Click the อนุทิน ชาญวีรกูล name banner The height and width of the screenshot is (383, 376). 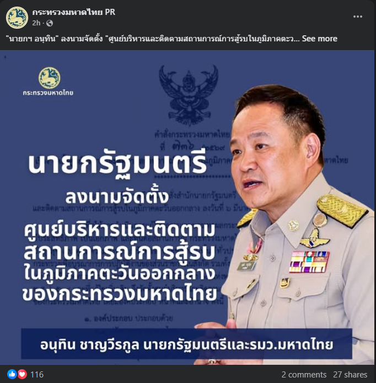point(187,344)
